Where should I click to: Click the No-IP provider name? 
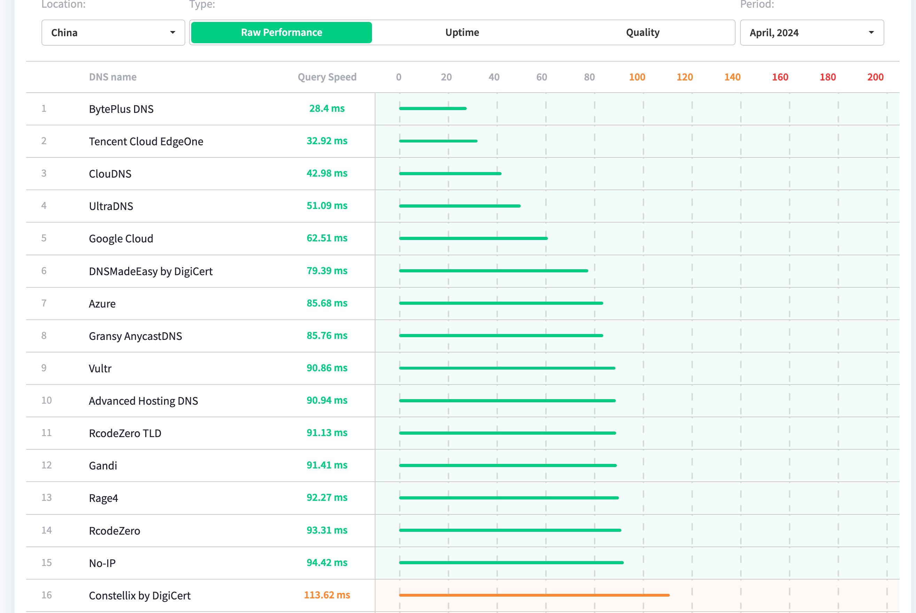point(102,563)
